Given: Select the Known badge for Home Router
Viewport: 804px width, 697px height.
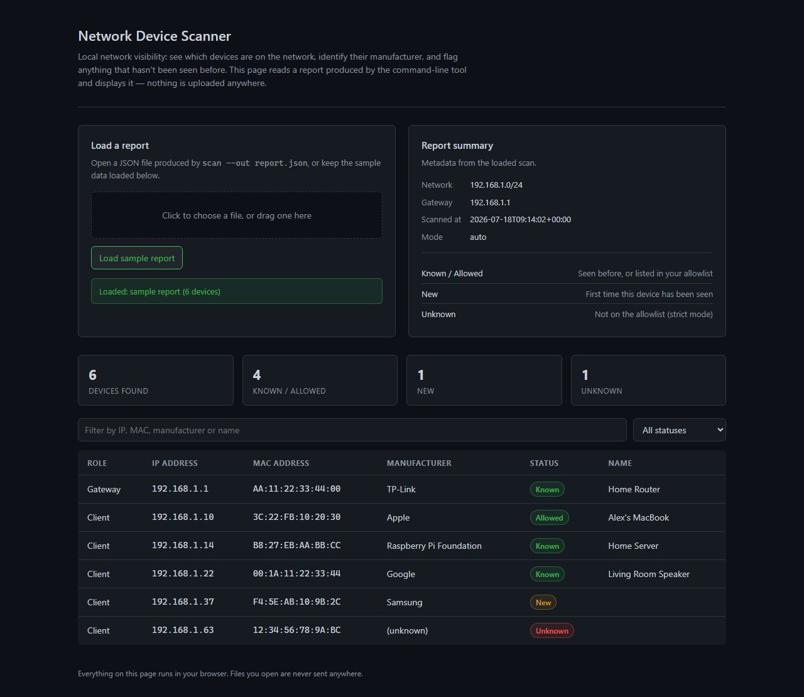Looking at the screenshot, I should [547, 489].
